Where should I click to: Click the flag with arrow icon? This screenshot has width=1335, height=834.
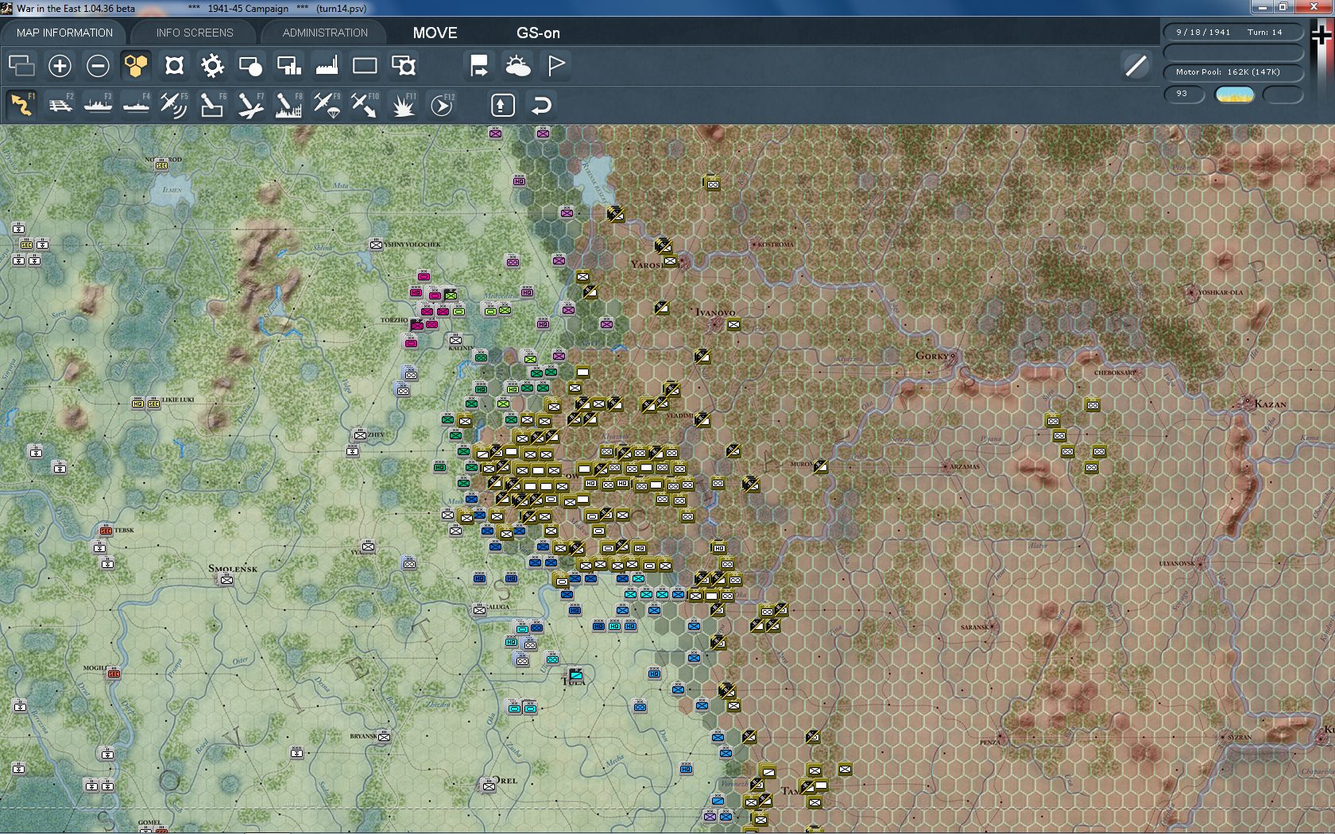[x=479, y=65]
